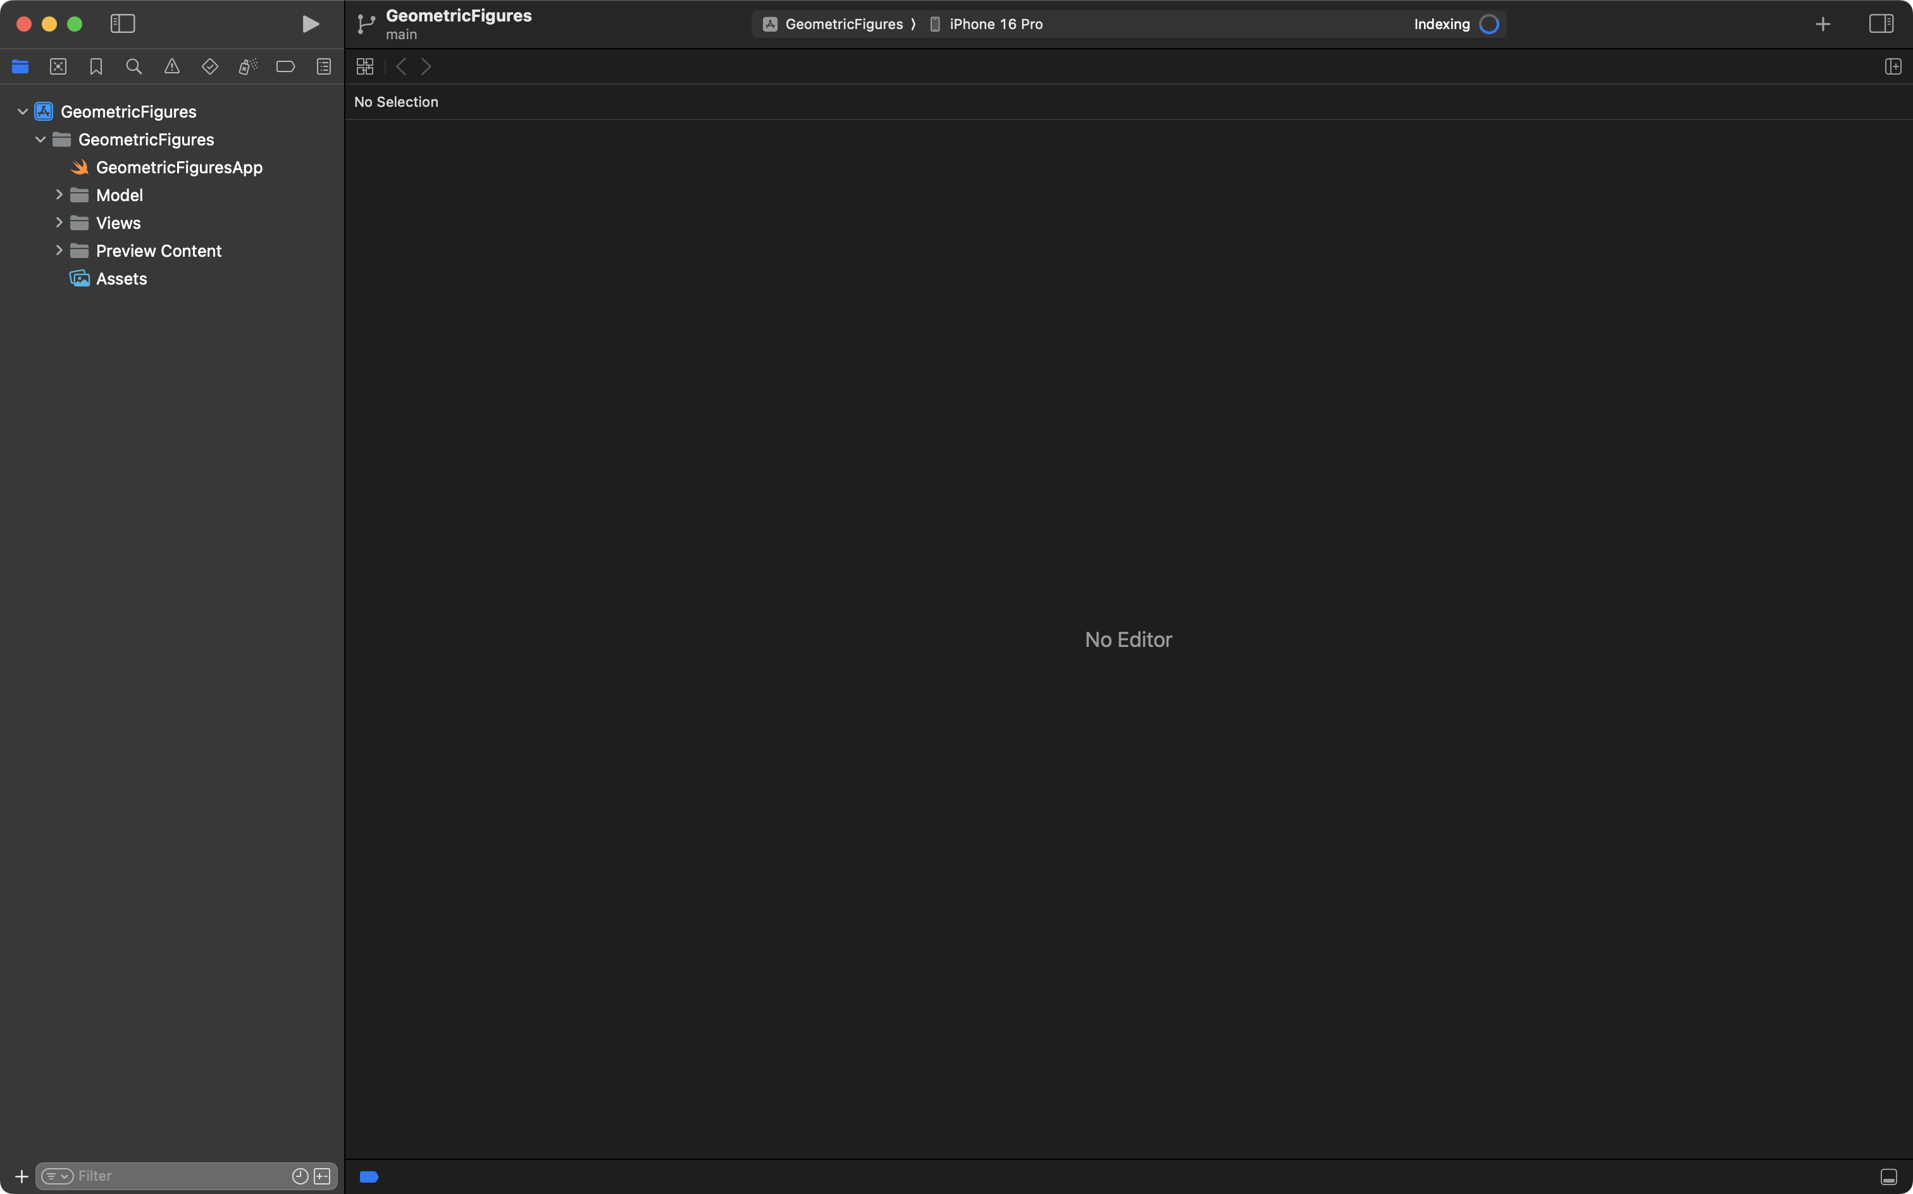The image size is (1913, 1194).
Task: Open the breakpoint navigator
Action: 285,67
